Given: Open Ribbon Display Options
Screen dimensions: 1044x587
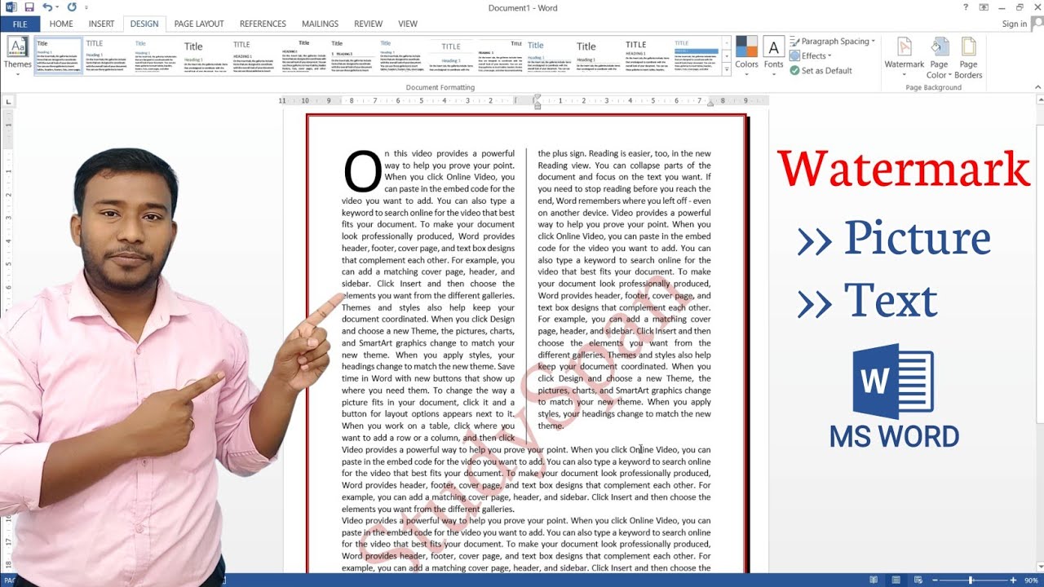Looking at the screenshot, I should (x=984, y=7).
